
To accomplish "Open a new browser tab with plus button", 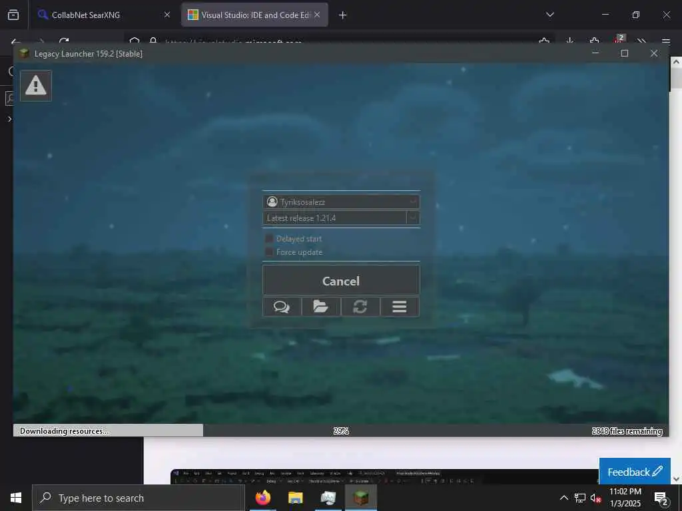I will (x=343, y=15).
